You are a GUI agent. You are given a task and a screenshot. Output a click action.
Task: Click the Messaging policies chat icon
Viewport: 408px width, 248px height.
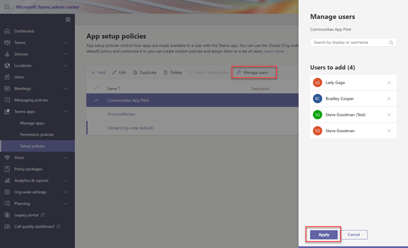pos(7,100)
